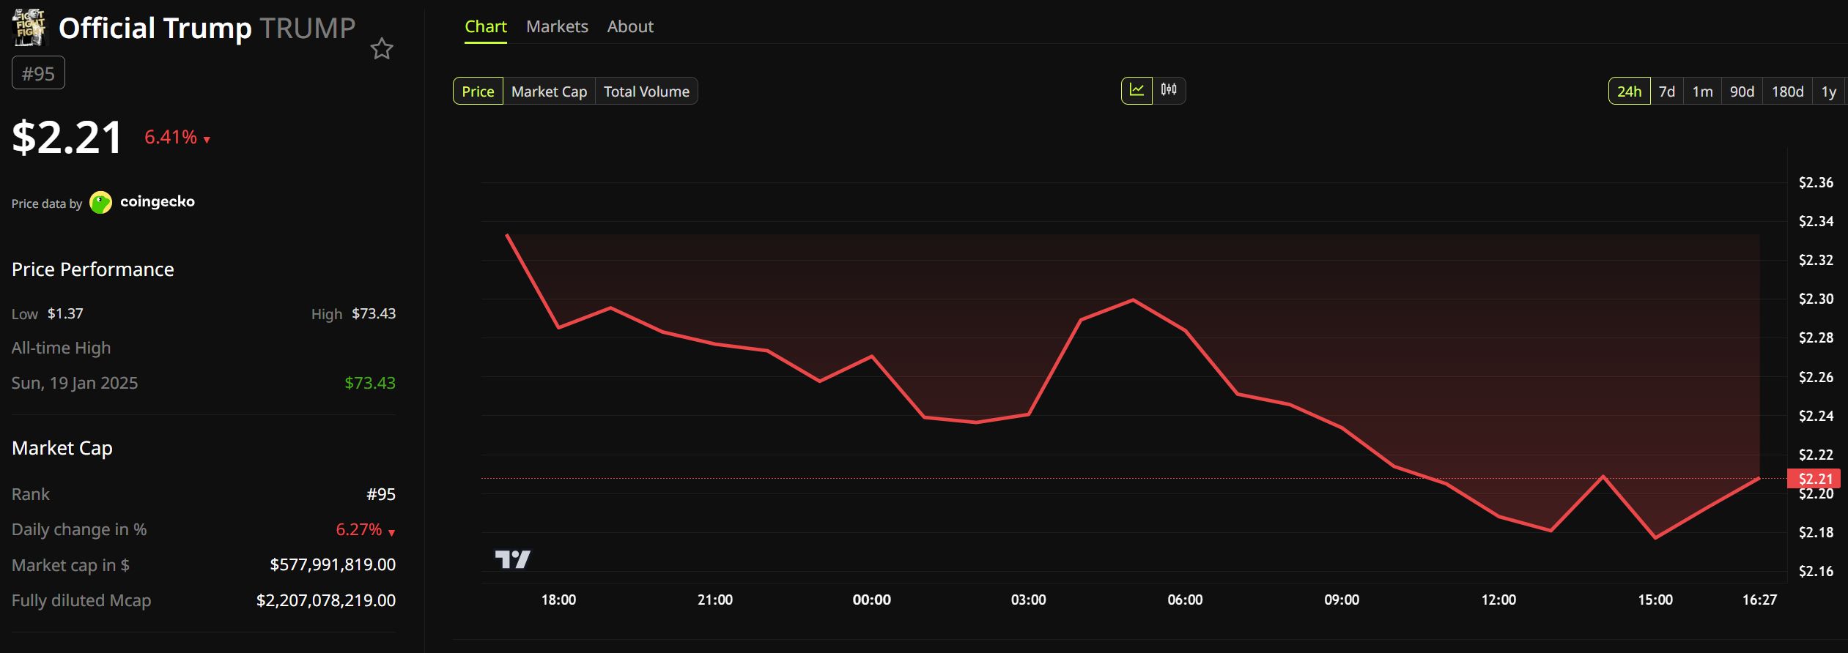Add Official Trump to favorites star
Viewport: 1848px width, 653px height.
pos(382,49)
